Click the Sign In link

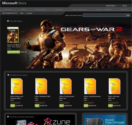(x=125, y=6)
